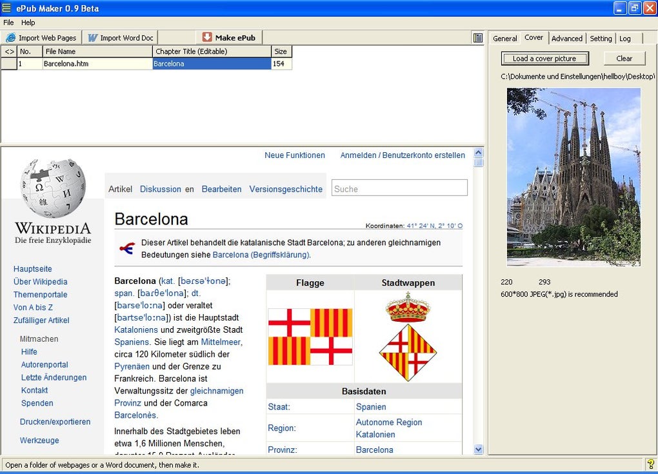Click the Import Web Pages button
Image resolution: width=658 pixels, height=474 pixels.
coord(41,38)
